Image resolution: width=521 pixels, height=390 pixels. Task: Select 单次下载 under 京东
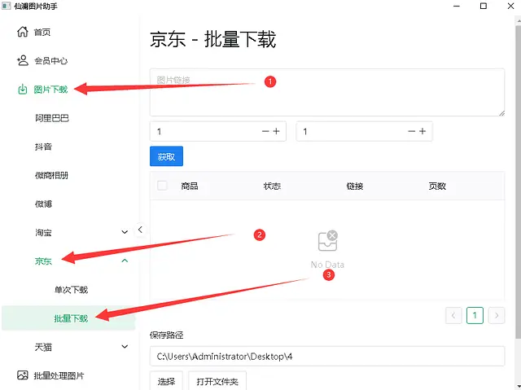tap(71, 290)
